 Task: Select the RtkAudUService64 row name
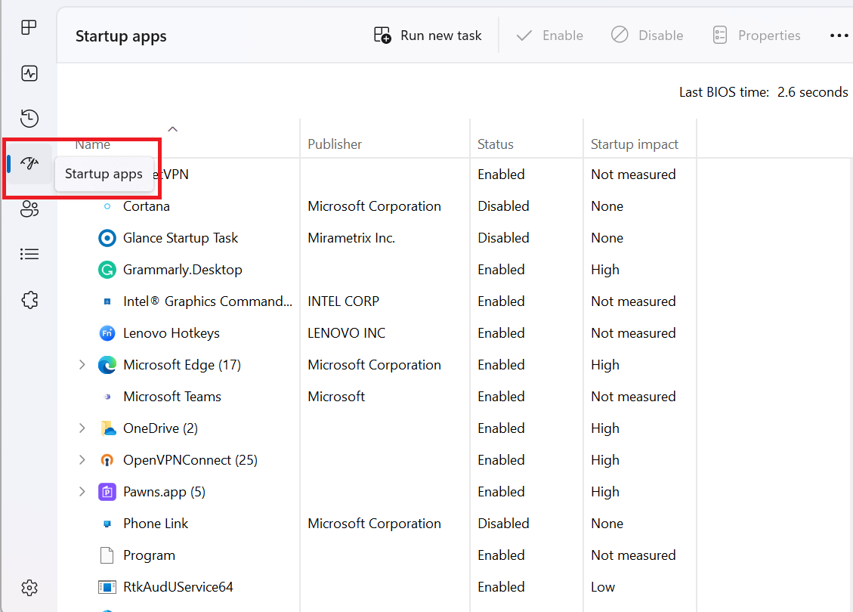click(178, 587)
